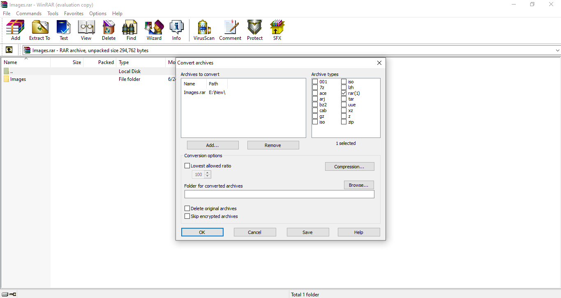Open the Add archive tool

(15, 29)
